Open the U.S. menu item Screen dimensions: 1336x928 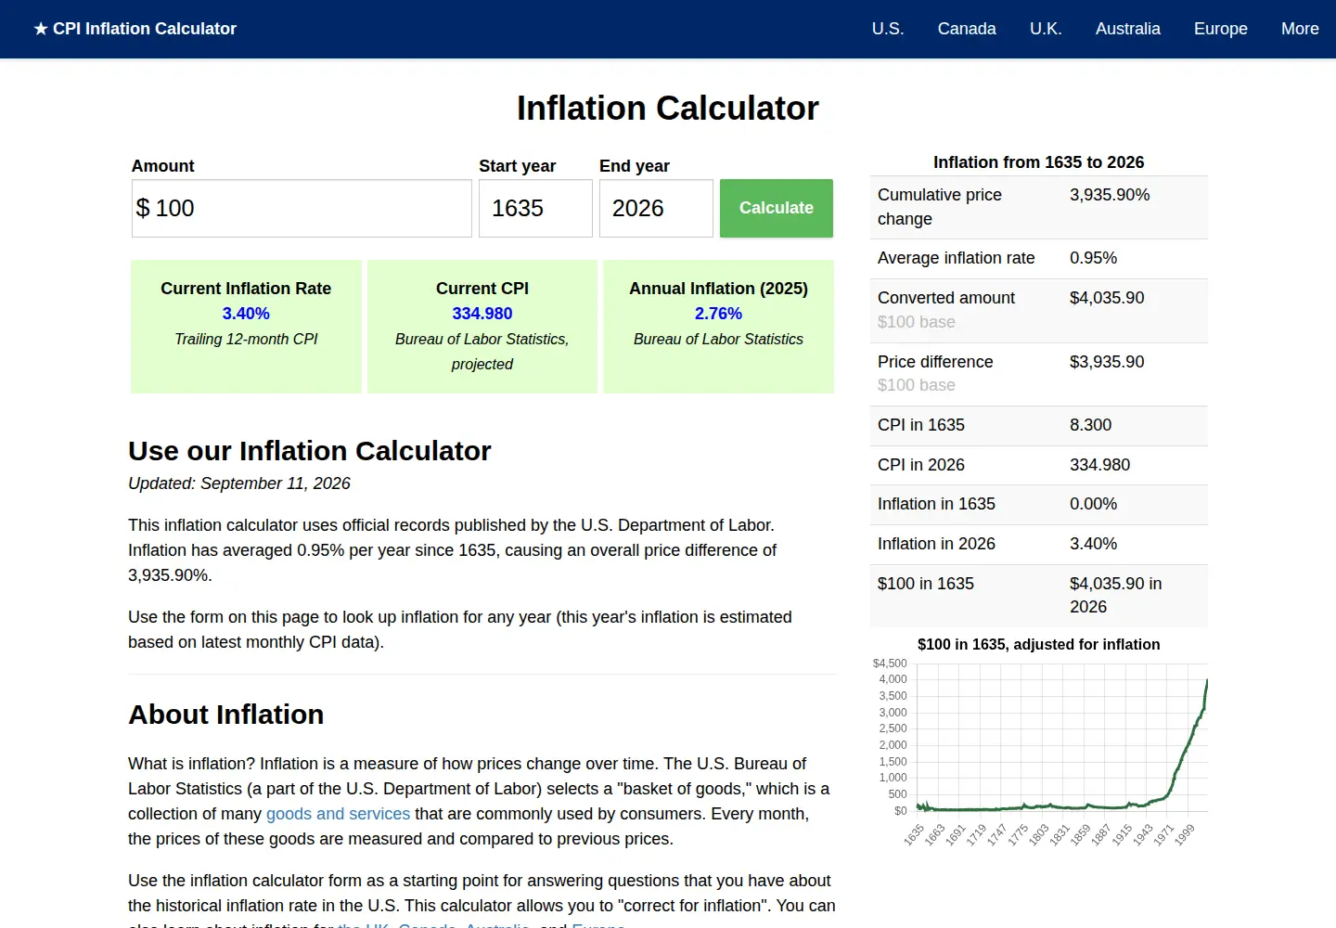pyautogui.click(x=888, y=29)
